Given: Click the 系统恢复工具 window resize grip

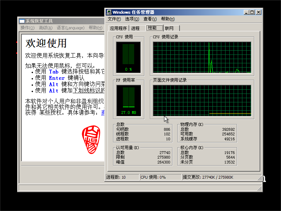Looking at the screenshot, I should pyautogui.click(x=259, y=188).
